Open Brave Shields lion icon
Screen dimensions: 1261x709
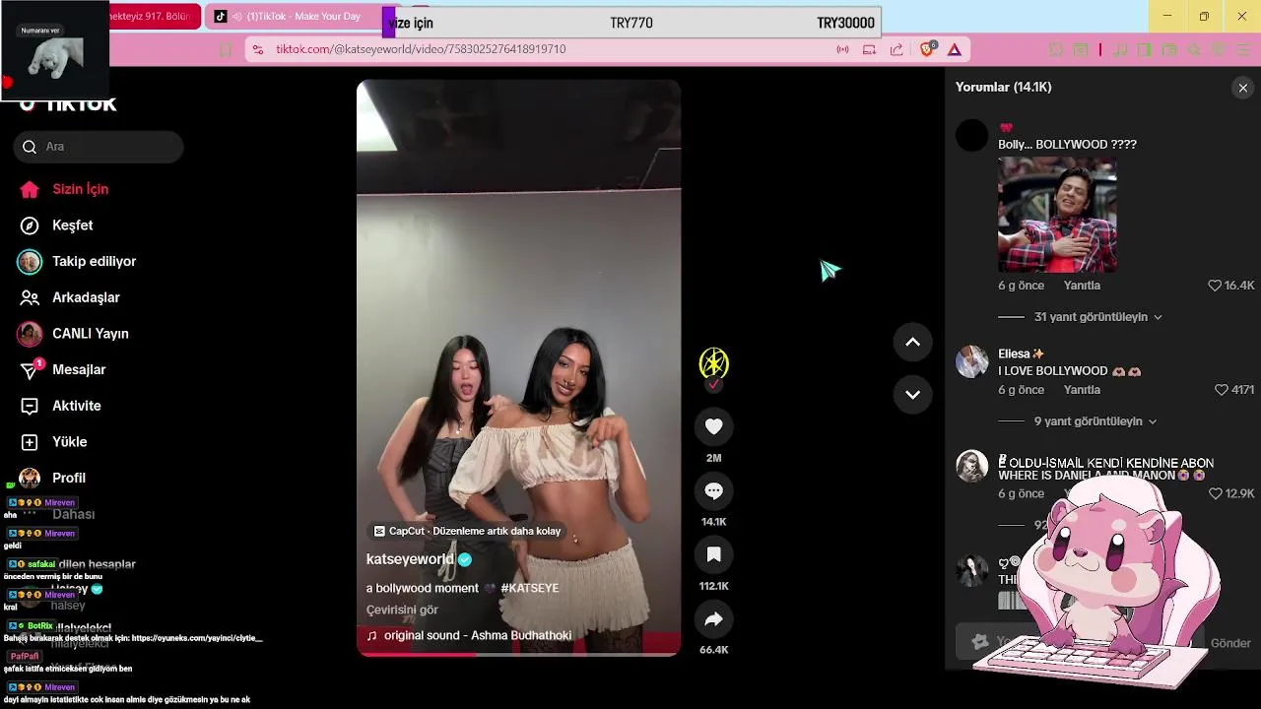tap(927, 49)
